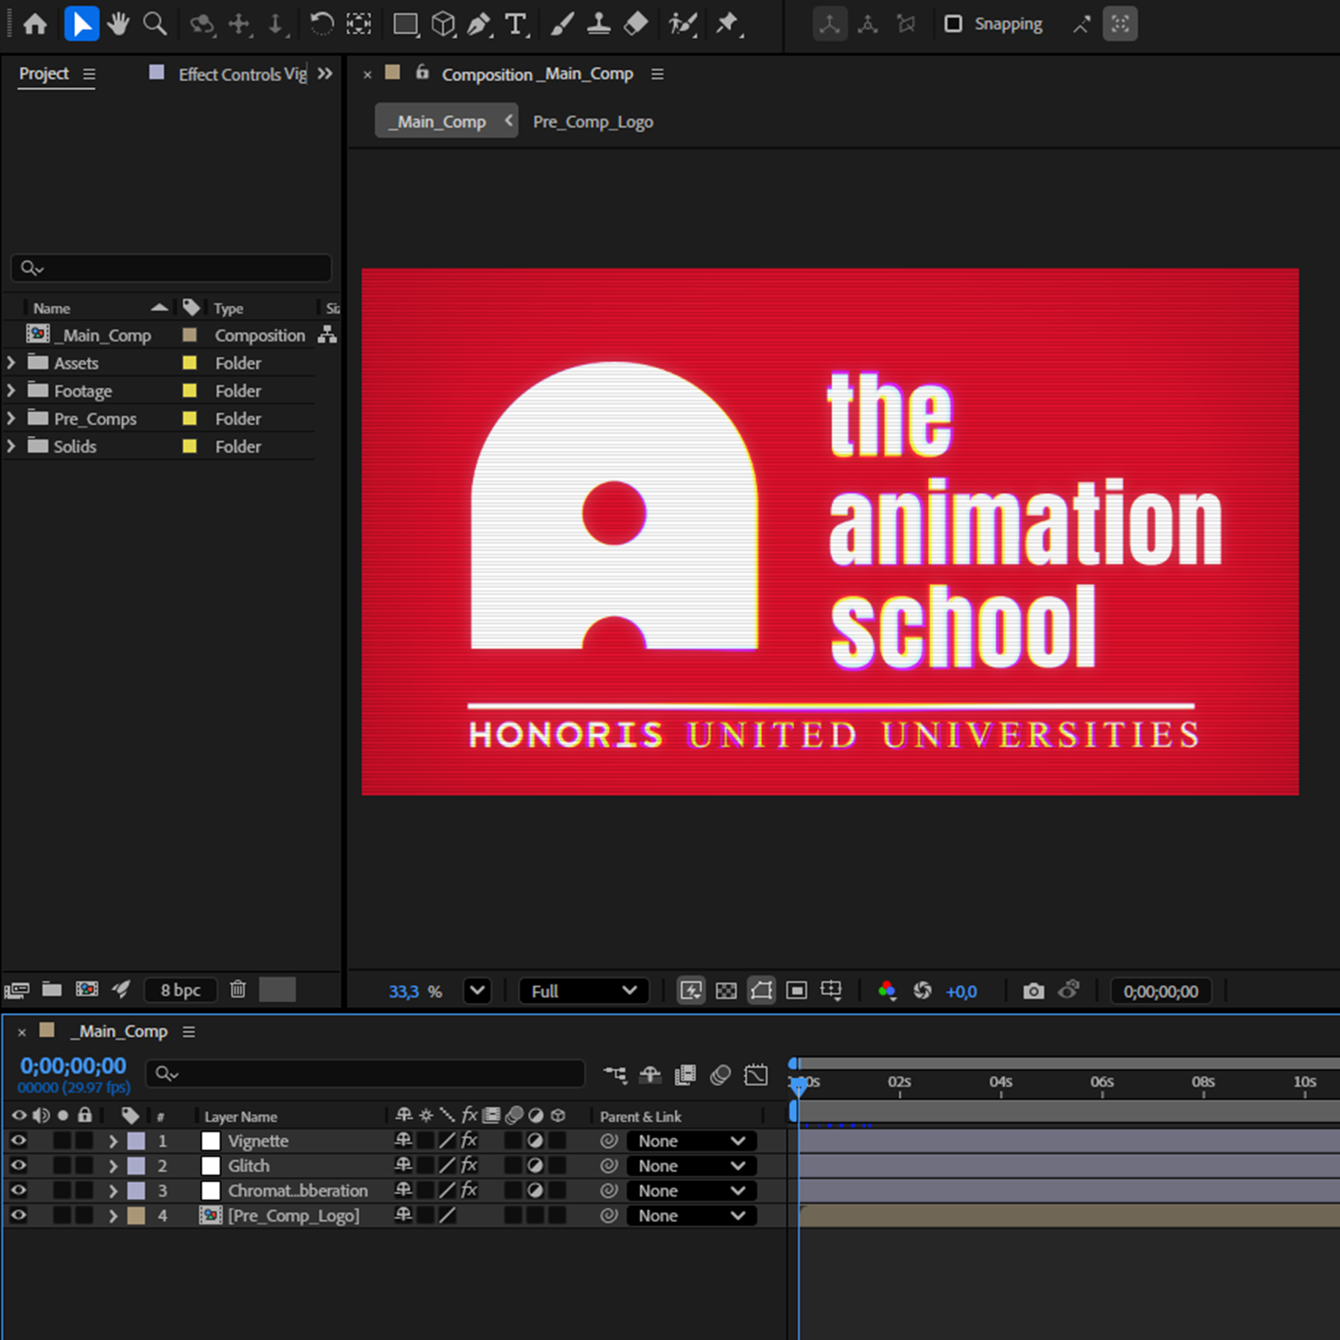Select the Zoom tool
The width and height of the screenshot is (1340, 1340).
pyautogui.click(x=154, y=24)
